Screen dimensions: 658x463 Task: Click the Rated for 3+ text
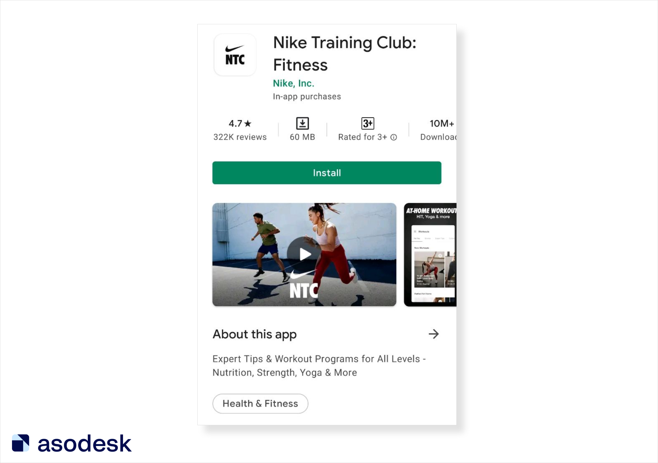click(x=362, y=137)
